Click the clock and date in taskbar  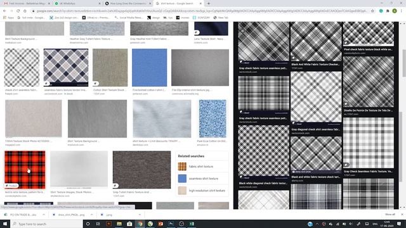(387, 224)
